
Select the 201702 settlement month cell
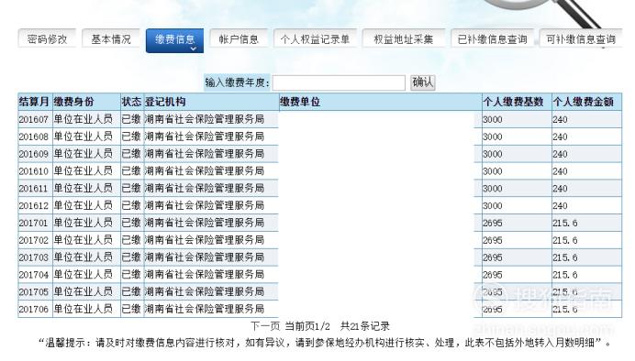coord(34,240)
